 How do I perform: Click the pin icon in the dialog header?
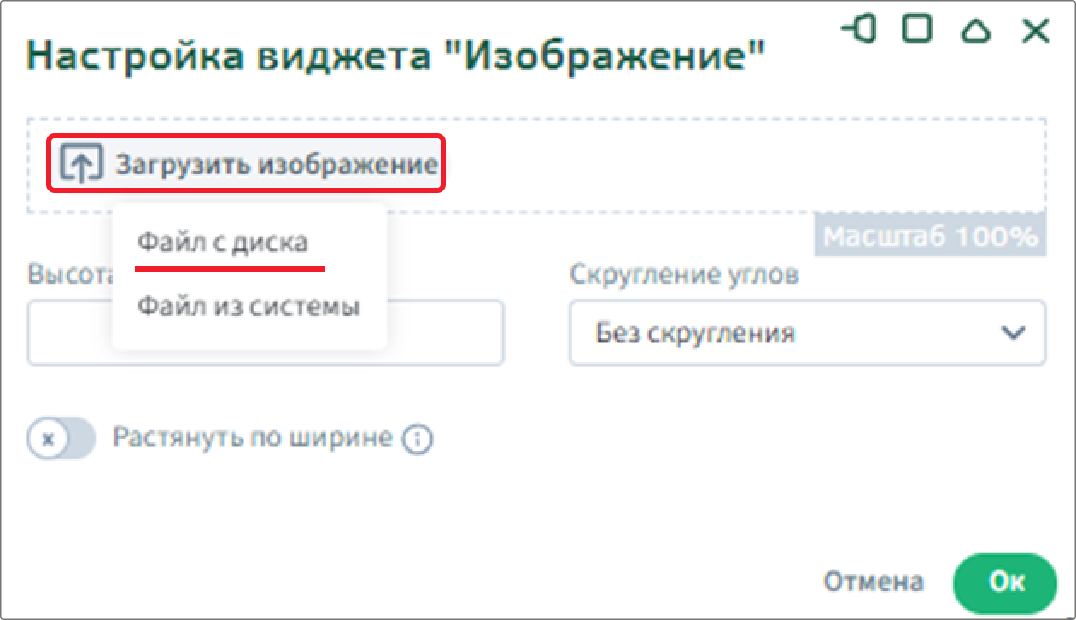coord(860,31)
